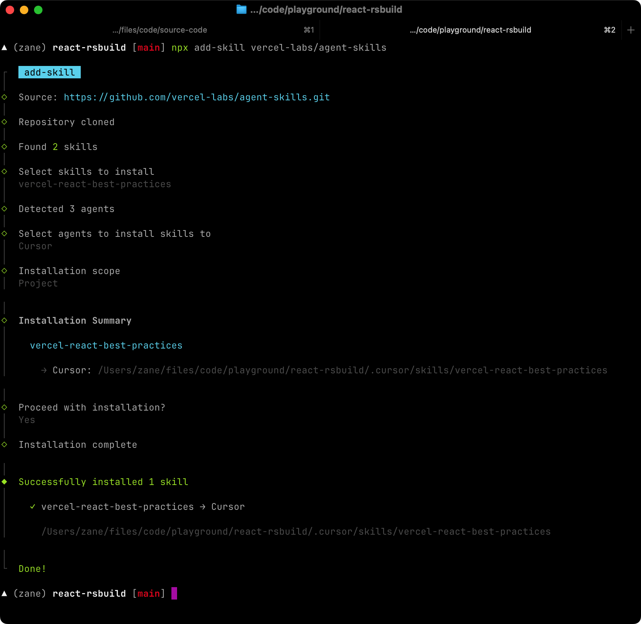Click the diamond marker beside 'Select agents to install'

(4, 233)
